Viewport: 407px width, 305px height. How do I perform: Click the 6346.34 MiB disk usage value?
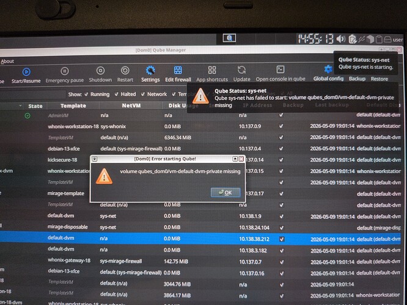pyautogui.click(x=178, y=138)
